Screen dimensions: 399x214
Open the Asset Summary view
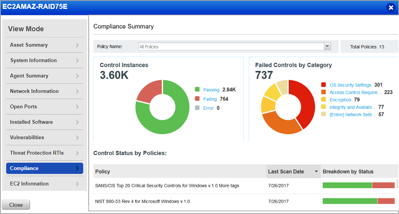(45, 45)
